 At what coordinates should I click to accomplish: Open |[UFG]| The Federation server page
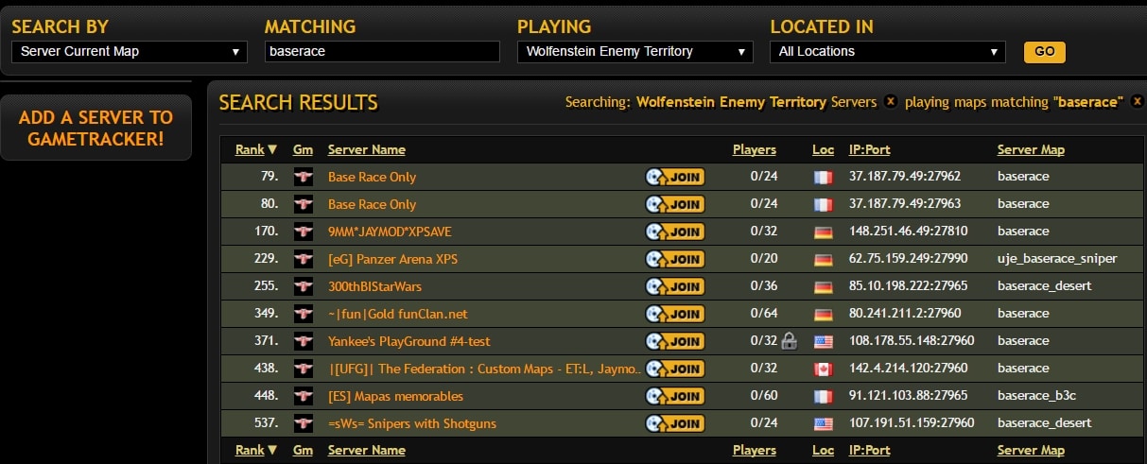[x=485, y=369]
